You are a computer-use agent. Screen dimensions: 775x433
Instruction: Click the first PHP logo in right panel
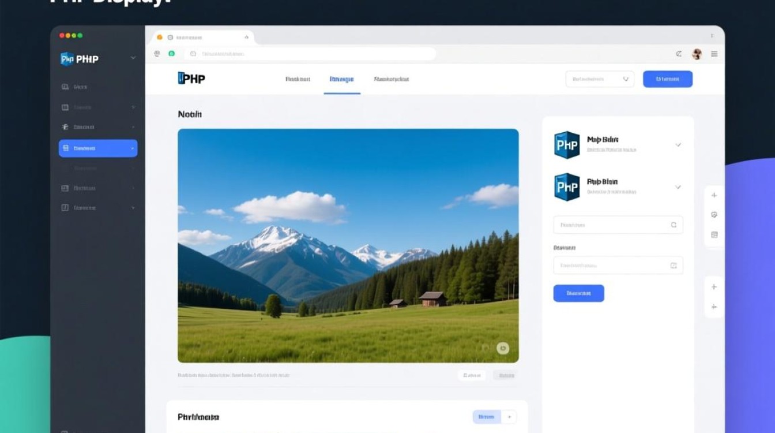coord(567,145)
